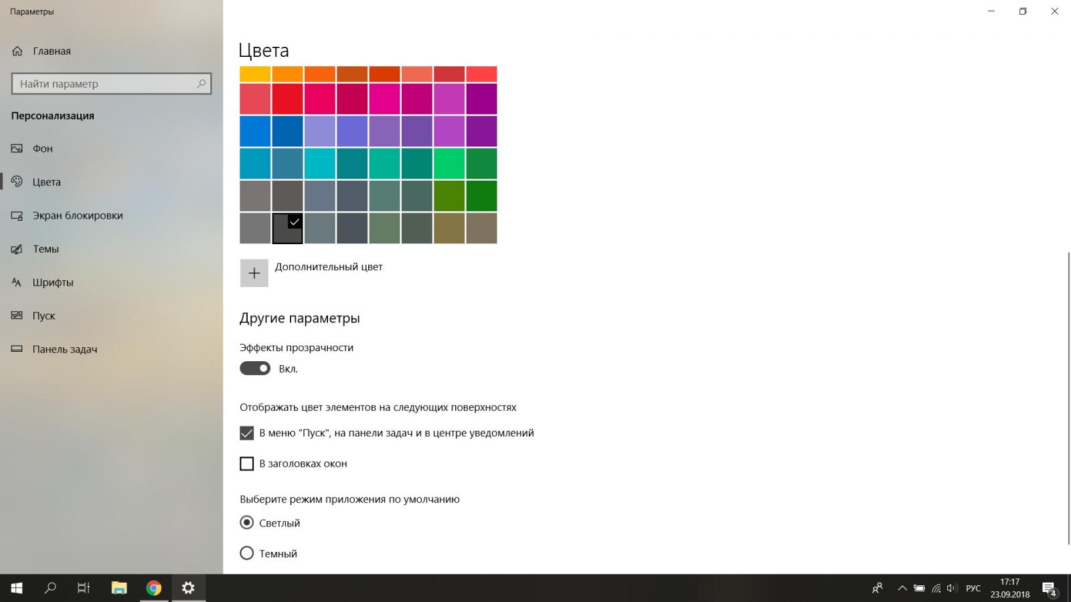Go to the Главная home page

[x=41, y=51]
